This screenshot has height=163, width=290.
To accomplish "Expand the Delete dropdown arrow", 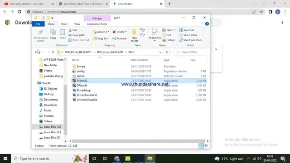I will coord(126,32).
